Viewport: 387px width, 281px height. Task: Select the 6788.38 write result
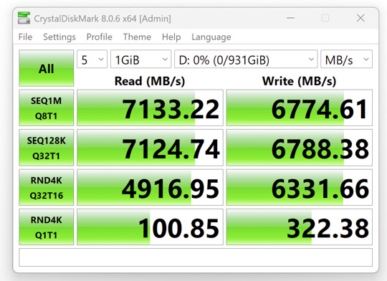pyautogui.click(x=299, y=148)
